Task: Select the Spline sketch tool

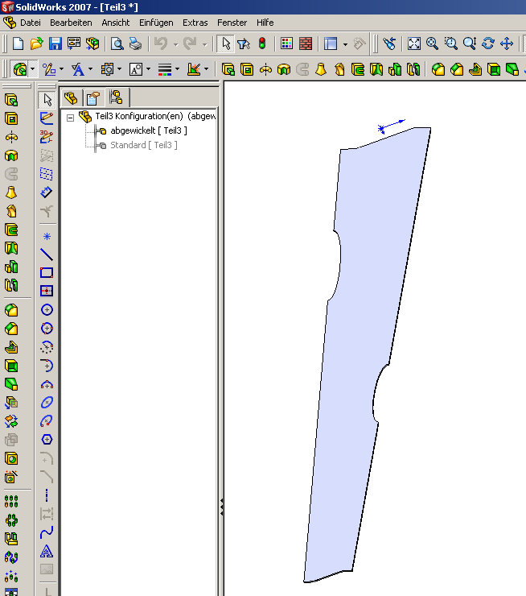Action: pyautogui.click(x=47, y=532)
